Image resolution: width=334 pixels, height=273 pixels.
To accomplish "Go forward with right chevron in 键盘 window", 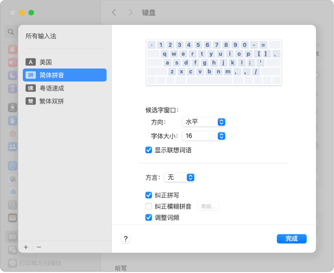I will coord(131,13).
